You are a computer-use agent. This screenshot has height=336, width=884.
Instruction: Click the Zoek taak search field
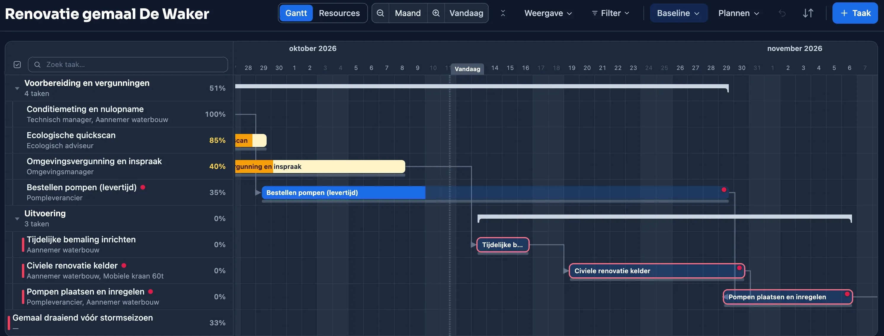pyautogui.click(x=128, y=65)
